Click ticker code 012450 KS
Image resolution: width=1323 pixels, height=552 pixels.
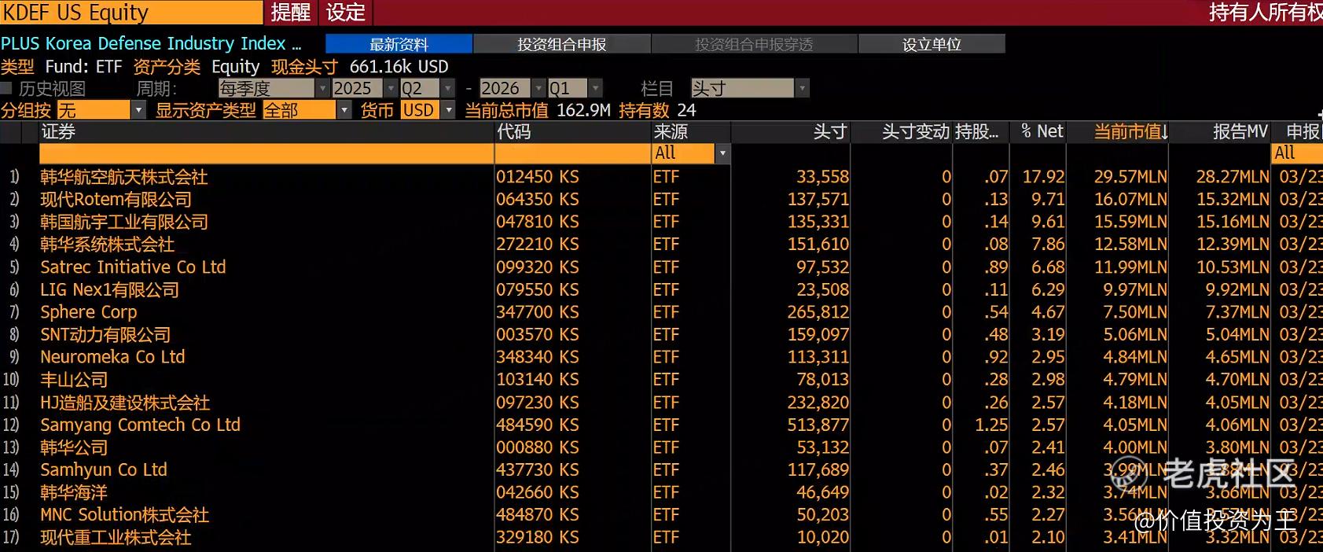[x=537, y=177]
